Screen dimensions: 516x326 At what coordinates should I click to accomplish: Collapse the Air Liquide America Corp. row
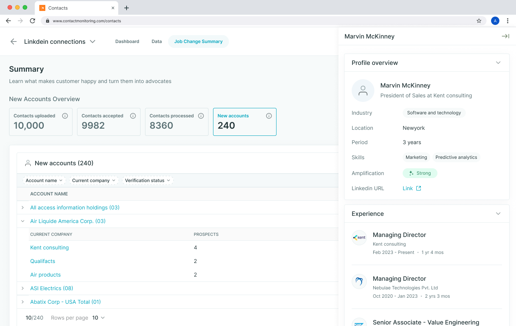[x=23, y=221]
